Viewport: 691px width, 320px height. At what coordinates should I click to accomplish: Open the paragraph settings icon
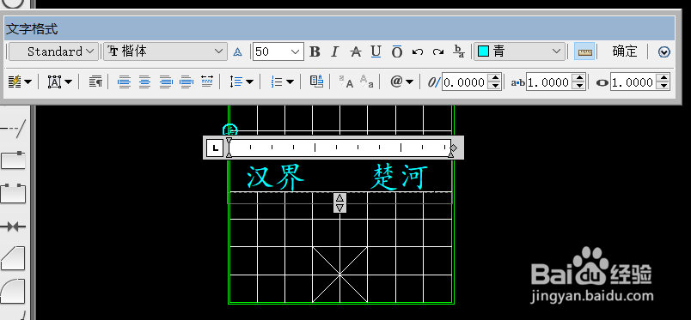(x=95, y=82)
